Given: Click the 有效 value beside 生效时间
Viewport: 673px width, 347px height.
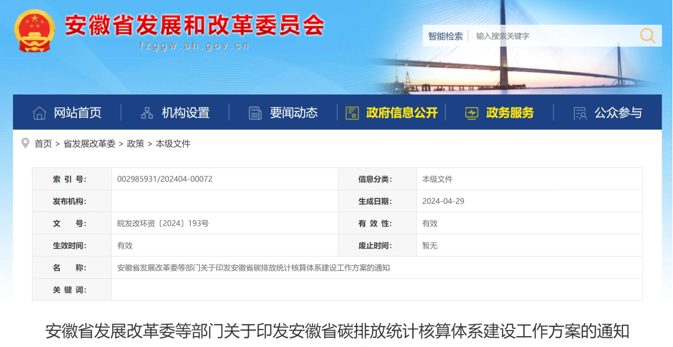Looking at the screenshot, I should click(x=125, y=246).
